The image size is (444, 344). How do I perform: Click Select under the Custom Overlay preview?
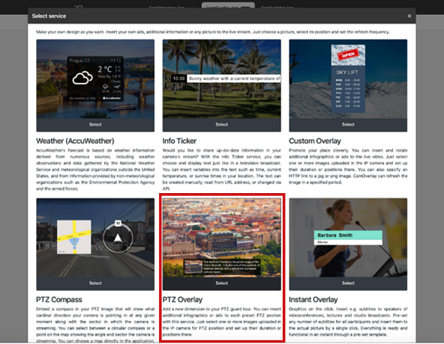coord(347,124)
